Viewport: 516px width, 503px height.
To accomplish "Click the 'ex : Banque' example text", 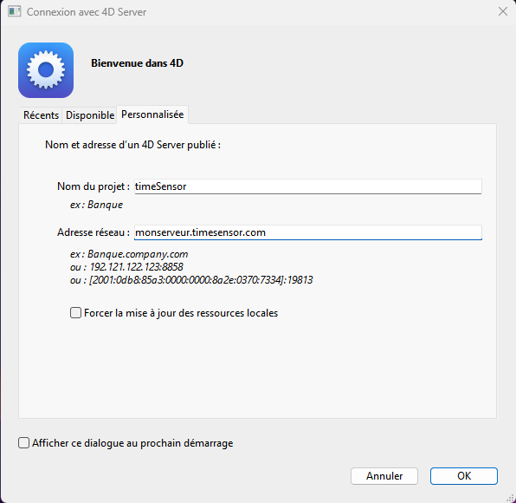I will click(96, 205).
